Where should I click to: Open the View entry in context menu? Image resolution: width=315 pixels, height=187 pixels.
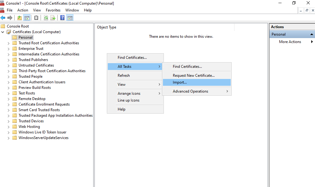tap(135, 85)
